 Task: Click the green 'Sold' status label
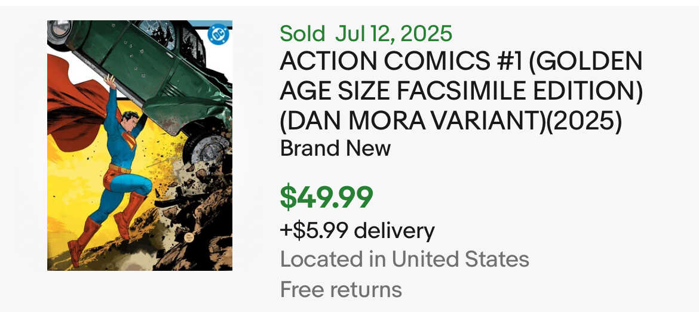click(302, 34)
